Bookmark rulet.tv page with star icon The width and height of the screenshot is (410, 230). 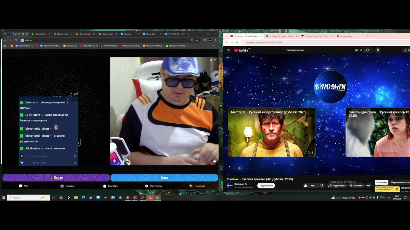(197, 40)
